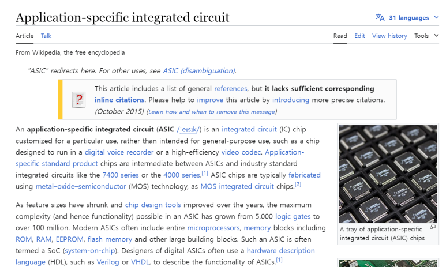The image size is (446, 267).
Task: Open the ASIC (disambiguation) link
Action: point(199,71)
